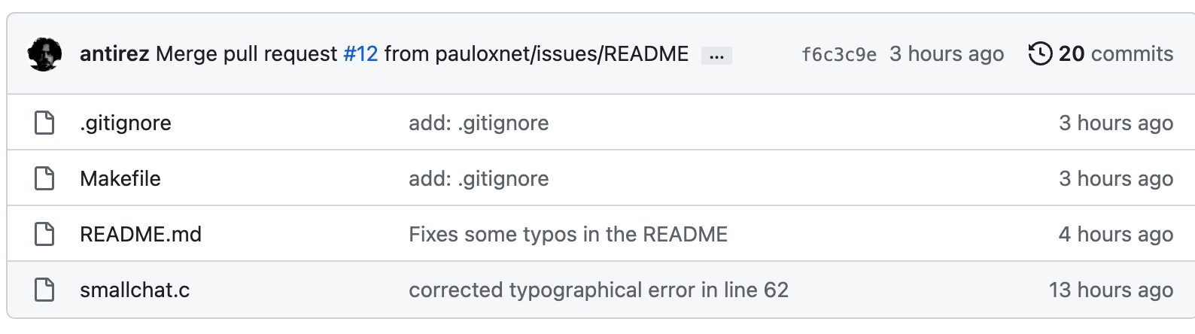This screenshot has height=334, width=1195.
Task: Click '13 hours ago' timestamp on smallchat.c
Action: 1111,290
